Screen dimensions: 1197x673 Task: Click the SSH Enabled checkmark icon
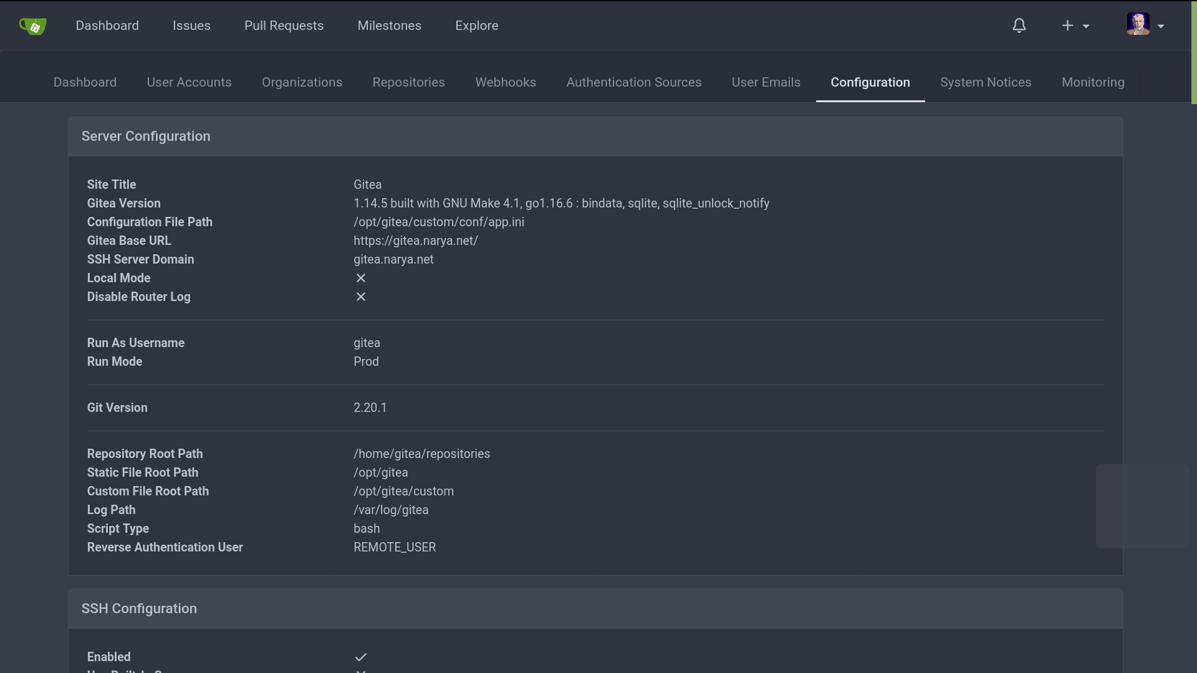click(x=360, y=657)
